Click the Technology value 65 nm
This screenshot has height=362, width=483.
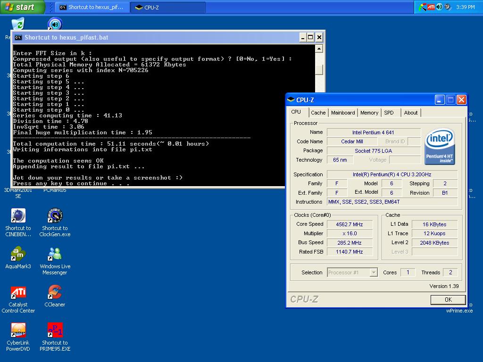(x=340, y=160)
